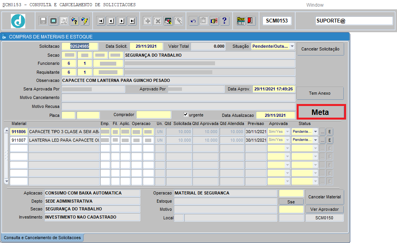This screenshot has width=397, height=243.
Task: Click materials list scroll down arrow
Action: (7, 181)
